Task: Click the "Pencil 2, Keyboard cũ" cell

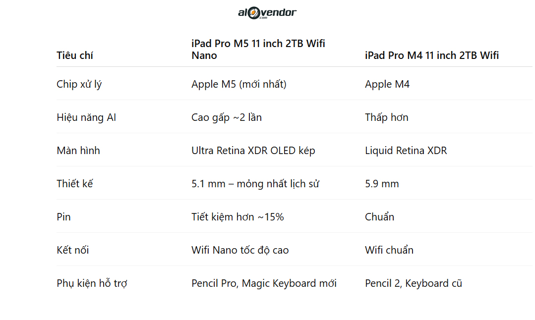Action: click(414, 283)
